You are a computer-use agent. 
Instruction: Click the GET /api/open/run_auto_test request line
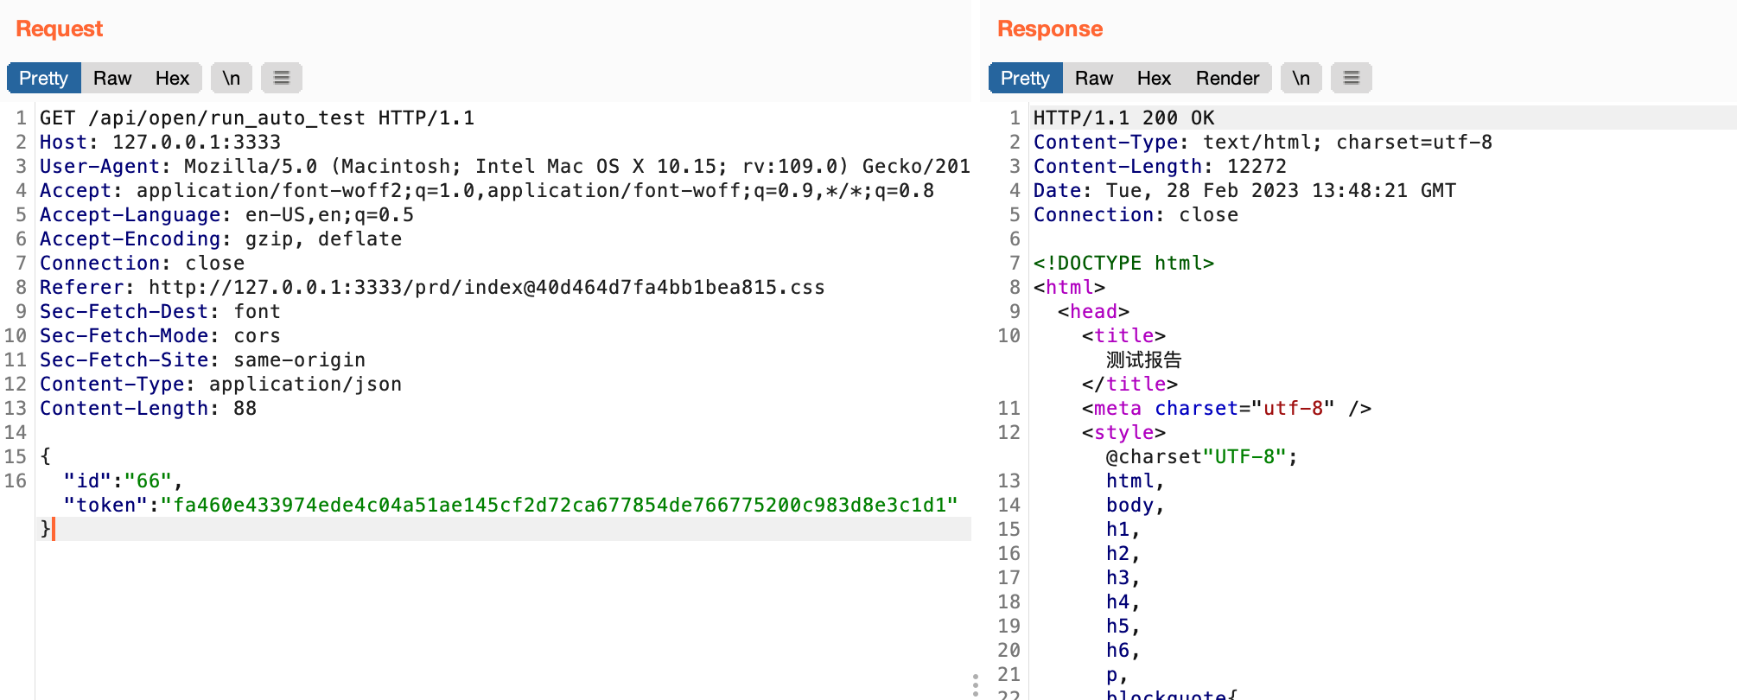[x=257, y=118]
